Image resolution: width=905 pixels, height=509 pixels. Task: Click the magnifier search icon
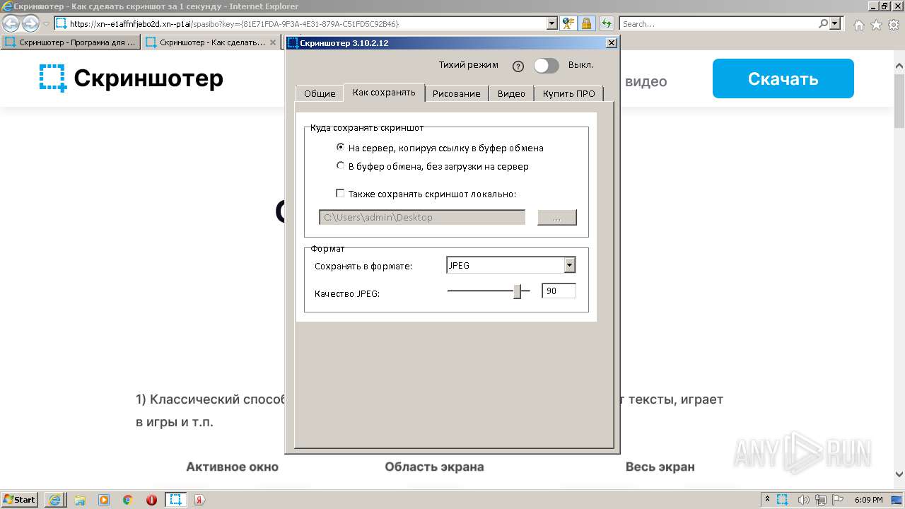[x=823, y=23]
